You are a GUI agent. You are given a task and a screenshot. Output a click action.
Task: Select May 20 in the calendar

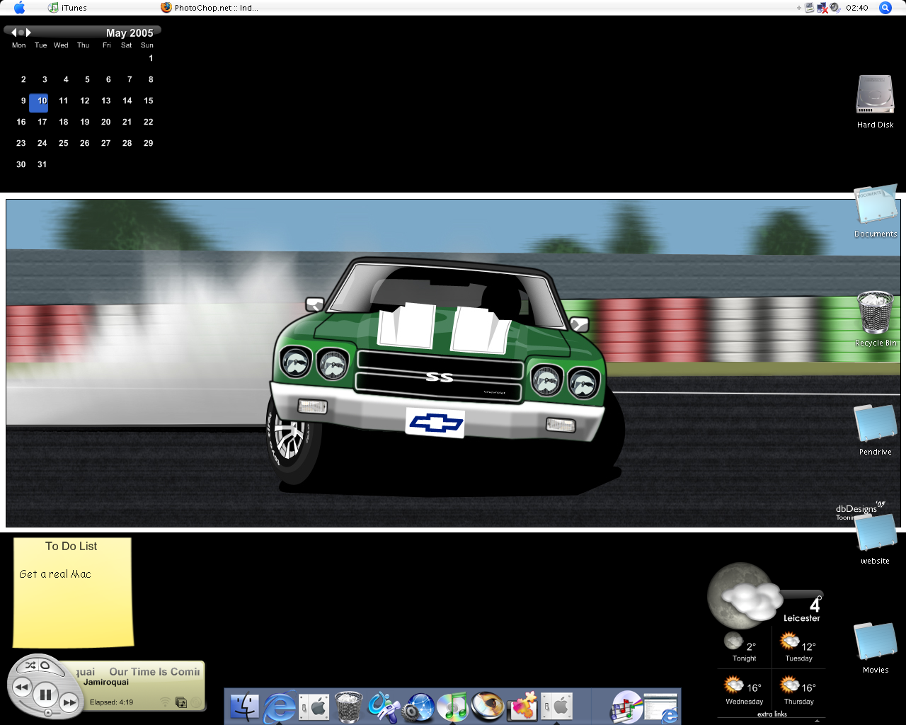click(106, 122)
